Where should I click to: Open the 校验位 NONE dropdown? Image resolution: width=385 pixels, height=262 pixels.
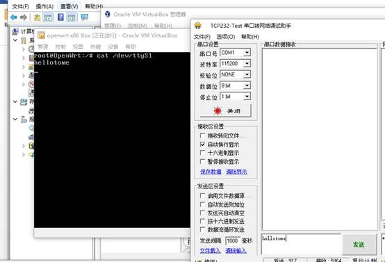[x=247, y=74]
